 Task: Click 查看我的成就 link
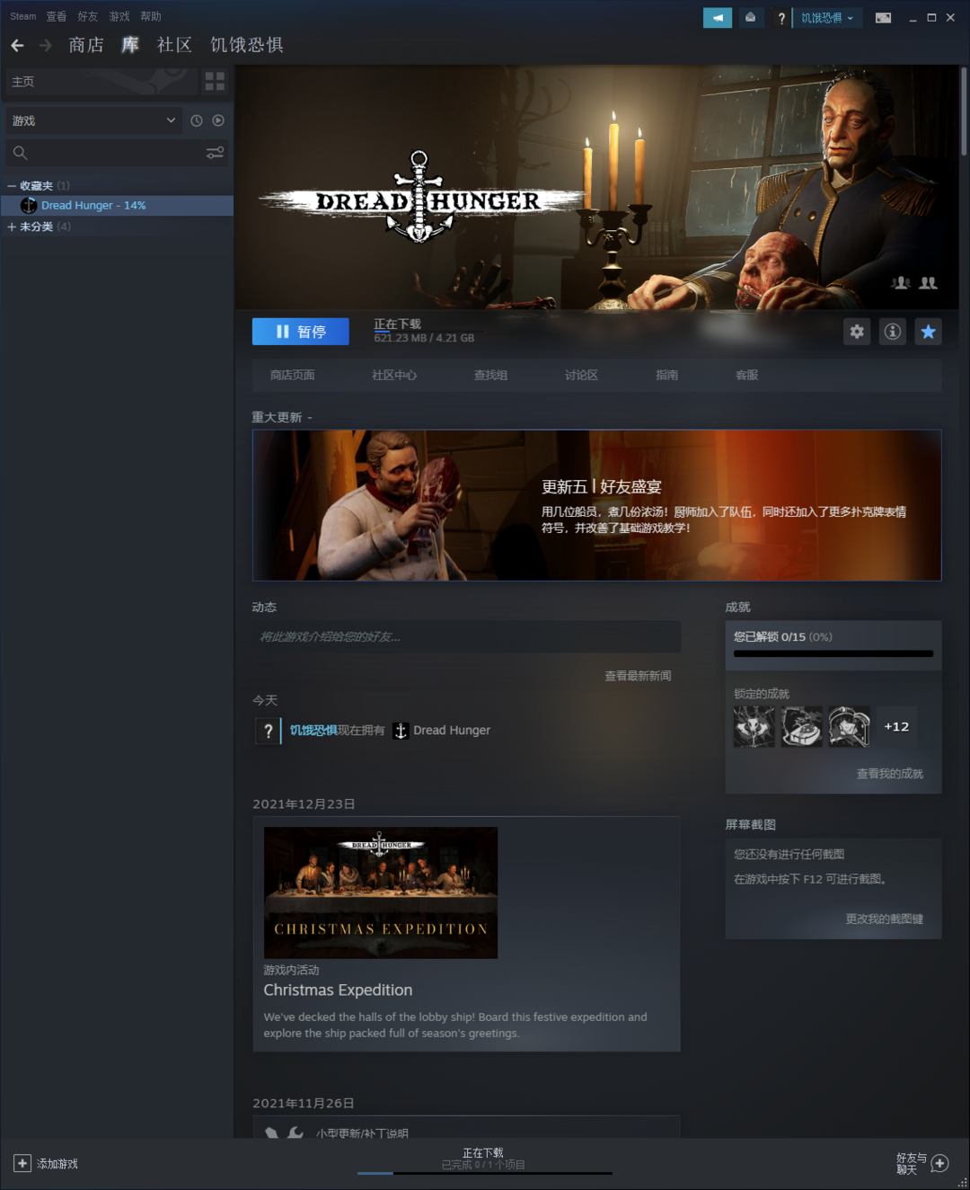[890, 774]
